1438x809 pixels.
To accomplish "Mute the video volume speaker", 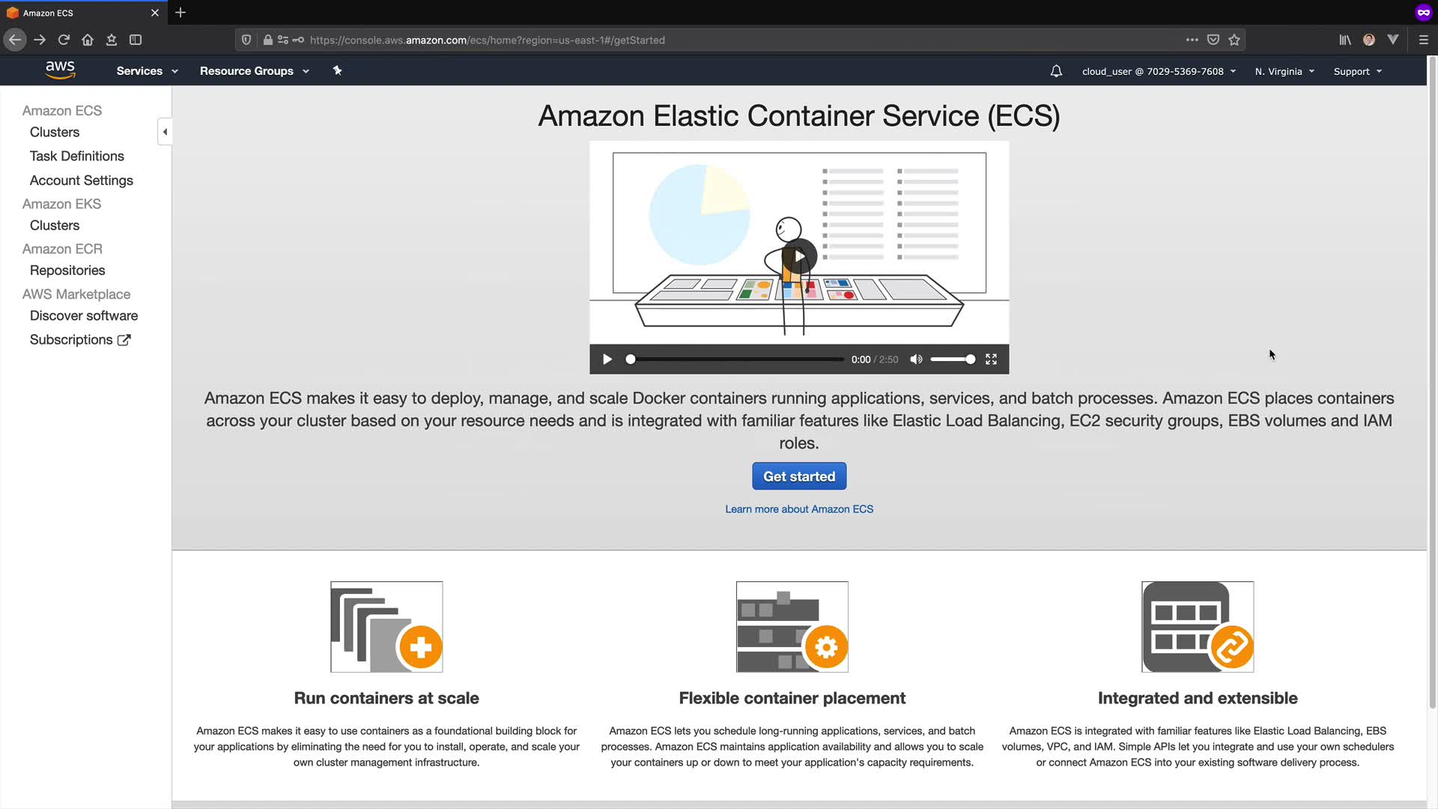I will [x=916, y=360].
